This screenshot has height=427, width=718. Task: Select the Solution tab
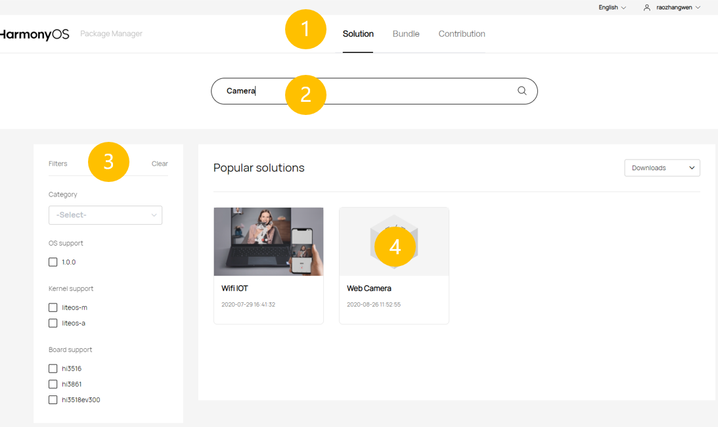(x=358, y=34)
